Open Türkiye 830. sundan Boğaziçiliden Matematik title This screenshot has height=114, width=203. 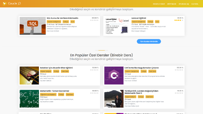[x=141, y=92]
